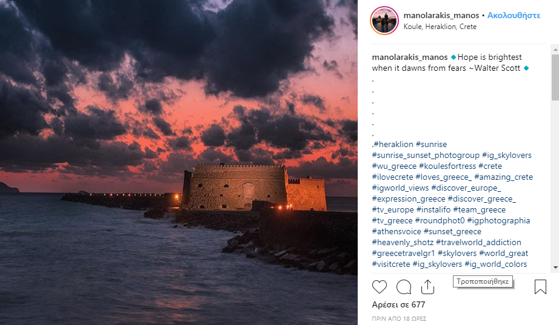Follow user via Ακολουθήστε link
Viewport: 559px width, 325px height.
(514, 15)
